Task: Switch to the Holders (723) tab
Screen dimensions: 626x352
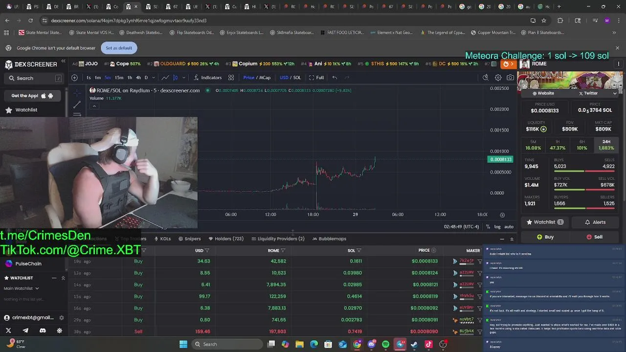Action: coord(226,239)
